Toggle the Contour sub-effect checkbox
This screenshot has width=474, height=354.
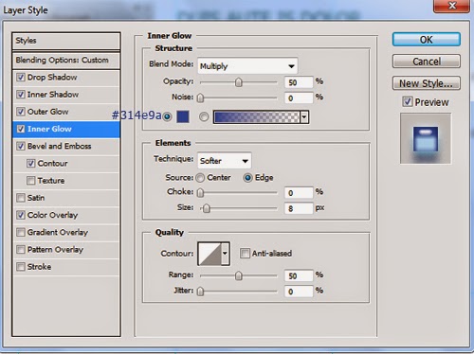pyautogui.click(x=31, y=163)
